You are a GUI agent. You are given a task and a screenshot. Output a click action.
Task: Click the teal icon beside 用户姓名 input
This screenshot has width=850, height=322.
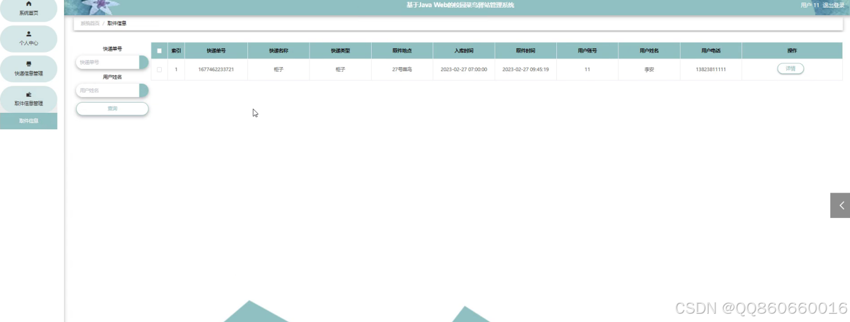143,91
